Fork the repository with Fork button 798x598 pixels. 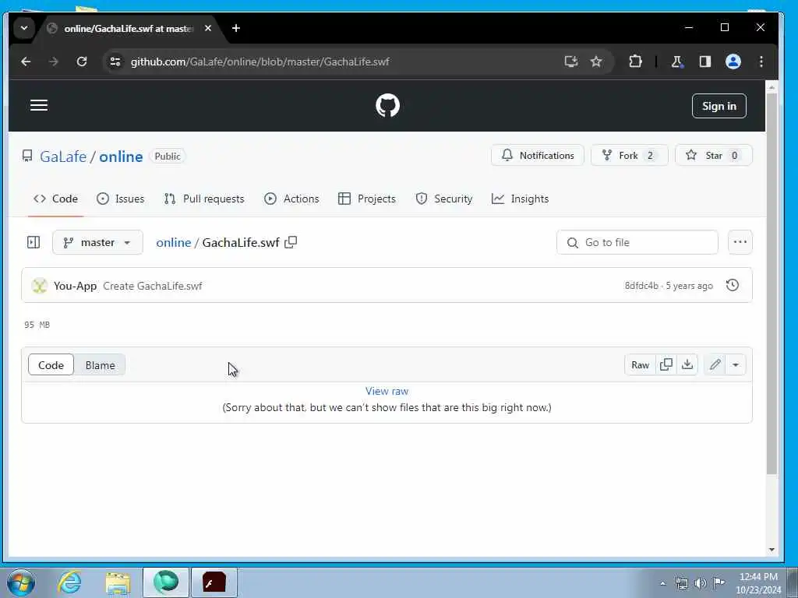(629, 156)
